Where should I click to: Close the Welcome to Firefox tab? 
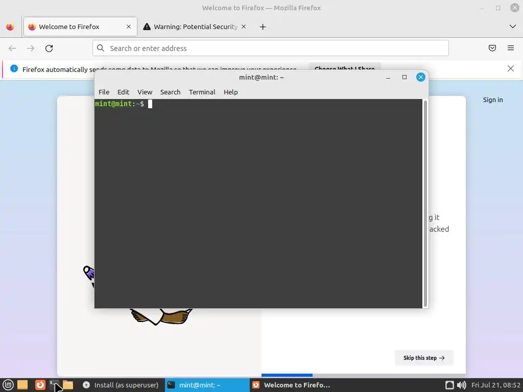pos(128,27)
